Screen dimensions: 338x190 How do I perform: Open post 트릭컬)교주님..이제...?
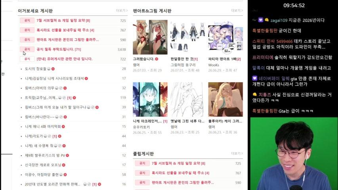point(41,98)
